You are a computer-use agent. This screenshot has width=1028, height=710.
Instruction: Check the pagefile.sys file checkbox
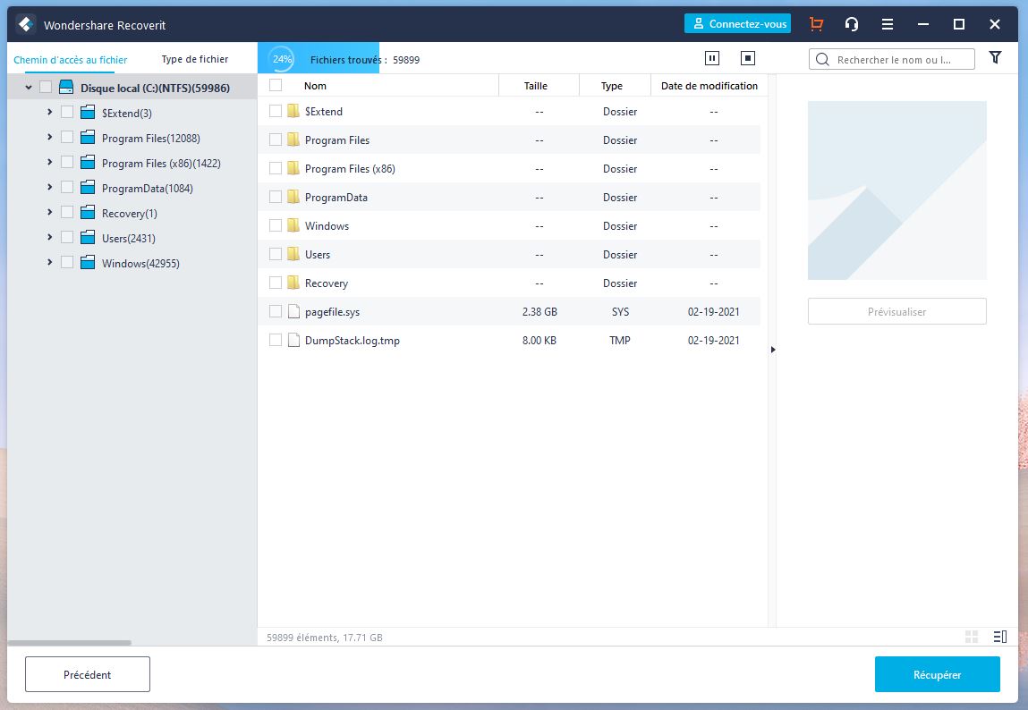[276, 312]
